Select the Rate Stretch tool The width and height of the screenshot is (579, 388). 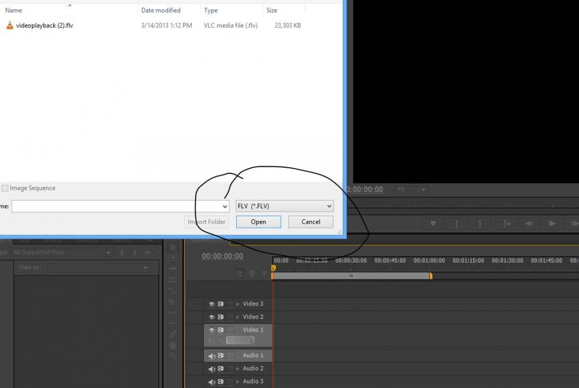pyautogui.click(x=173, y=291)
